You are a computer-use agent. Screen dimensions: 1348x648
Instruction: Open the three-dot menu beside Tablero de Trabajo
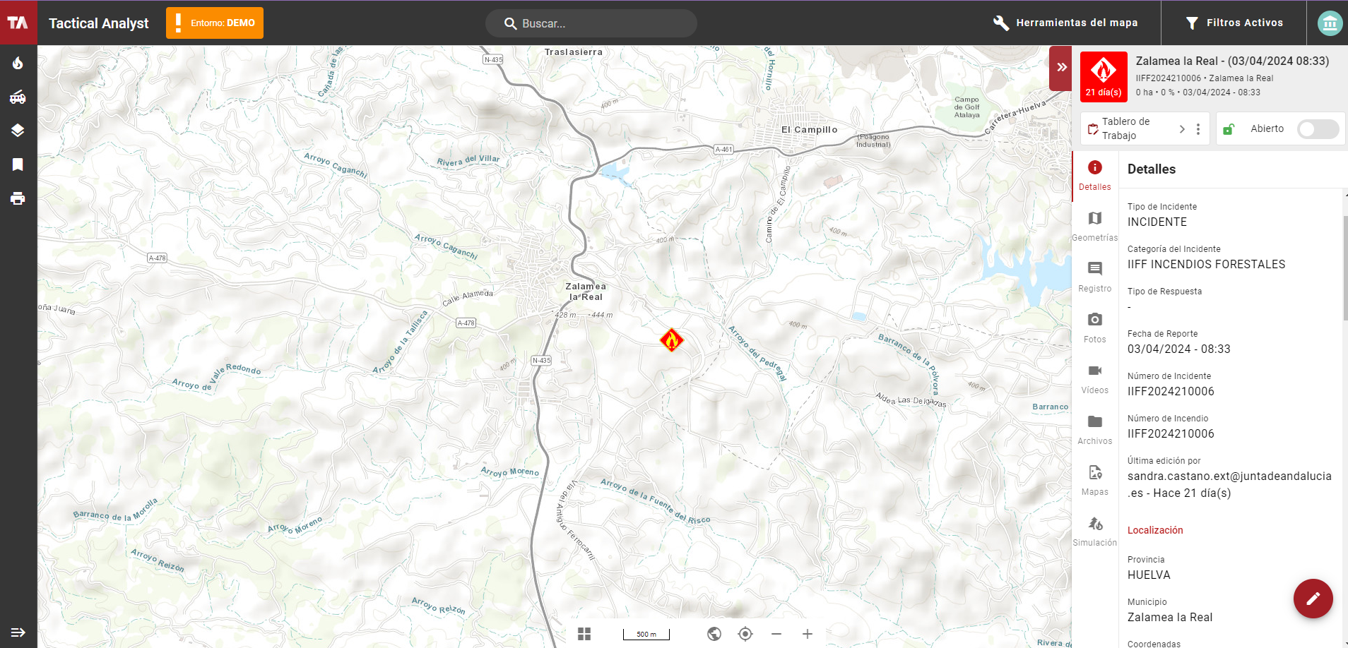(x=1198, y=129)
